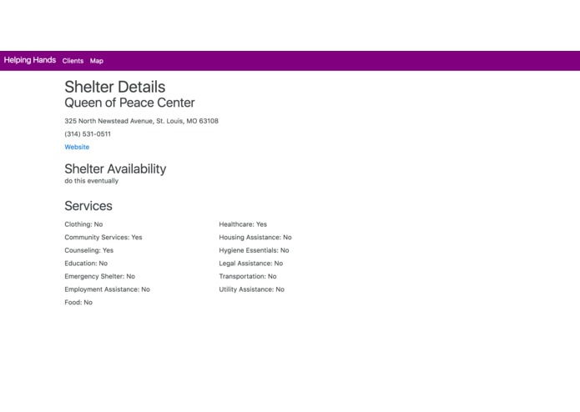Viewport: 580px width, 412px height.
Task: Click the 'do this eventually' text
Action: (91, 181)
